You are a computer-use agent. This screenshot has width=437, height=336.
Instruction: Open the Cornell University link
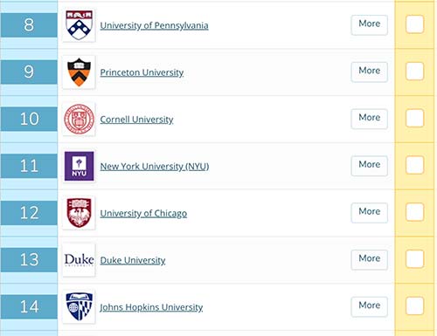[x=136, y=120]
